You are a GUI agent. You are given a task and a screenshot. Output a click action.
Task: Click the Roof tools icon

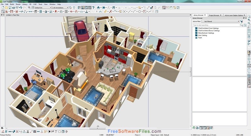pos(56,12)
